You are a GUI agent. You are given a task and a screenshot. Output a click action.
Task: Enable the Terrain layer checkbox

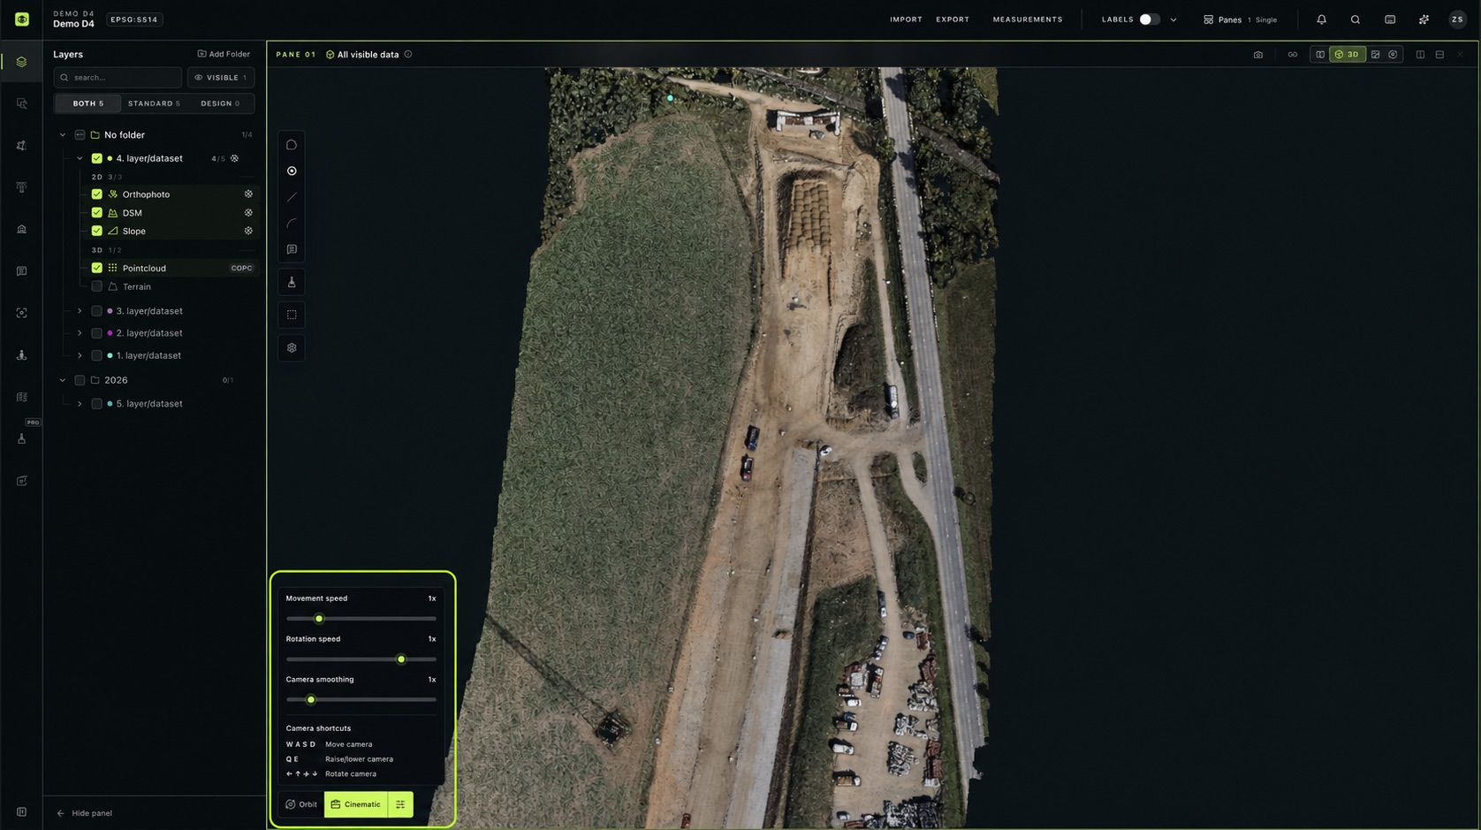pyautogui.click(x=97, y=286)
